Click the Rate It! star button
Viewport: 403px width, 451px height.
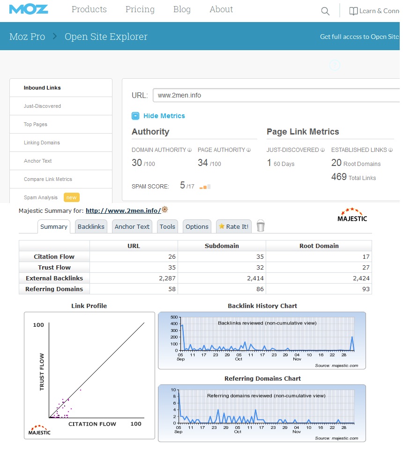coord(234,226)
